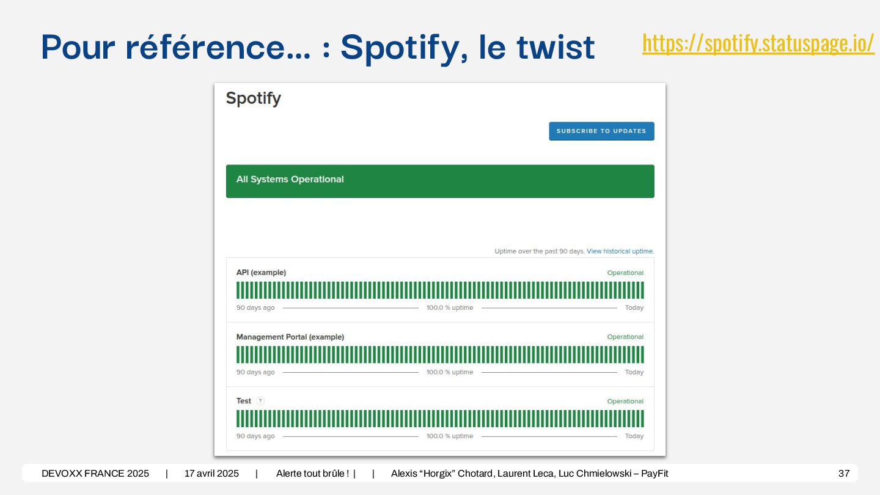Click '90 days ago' under API (example)
This screenshot has height=495, width=880.
tap(255, 307)
